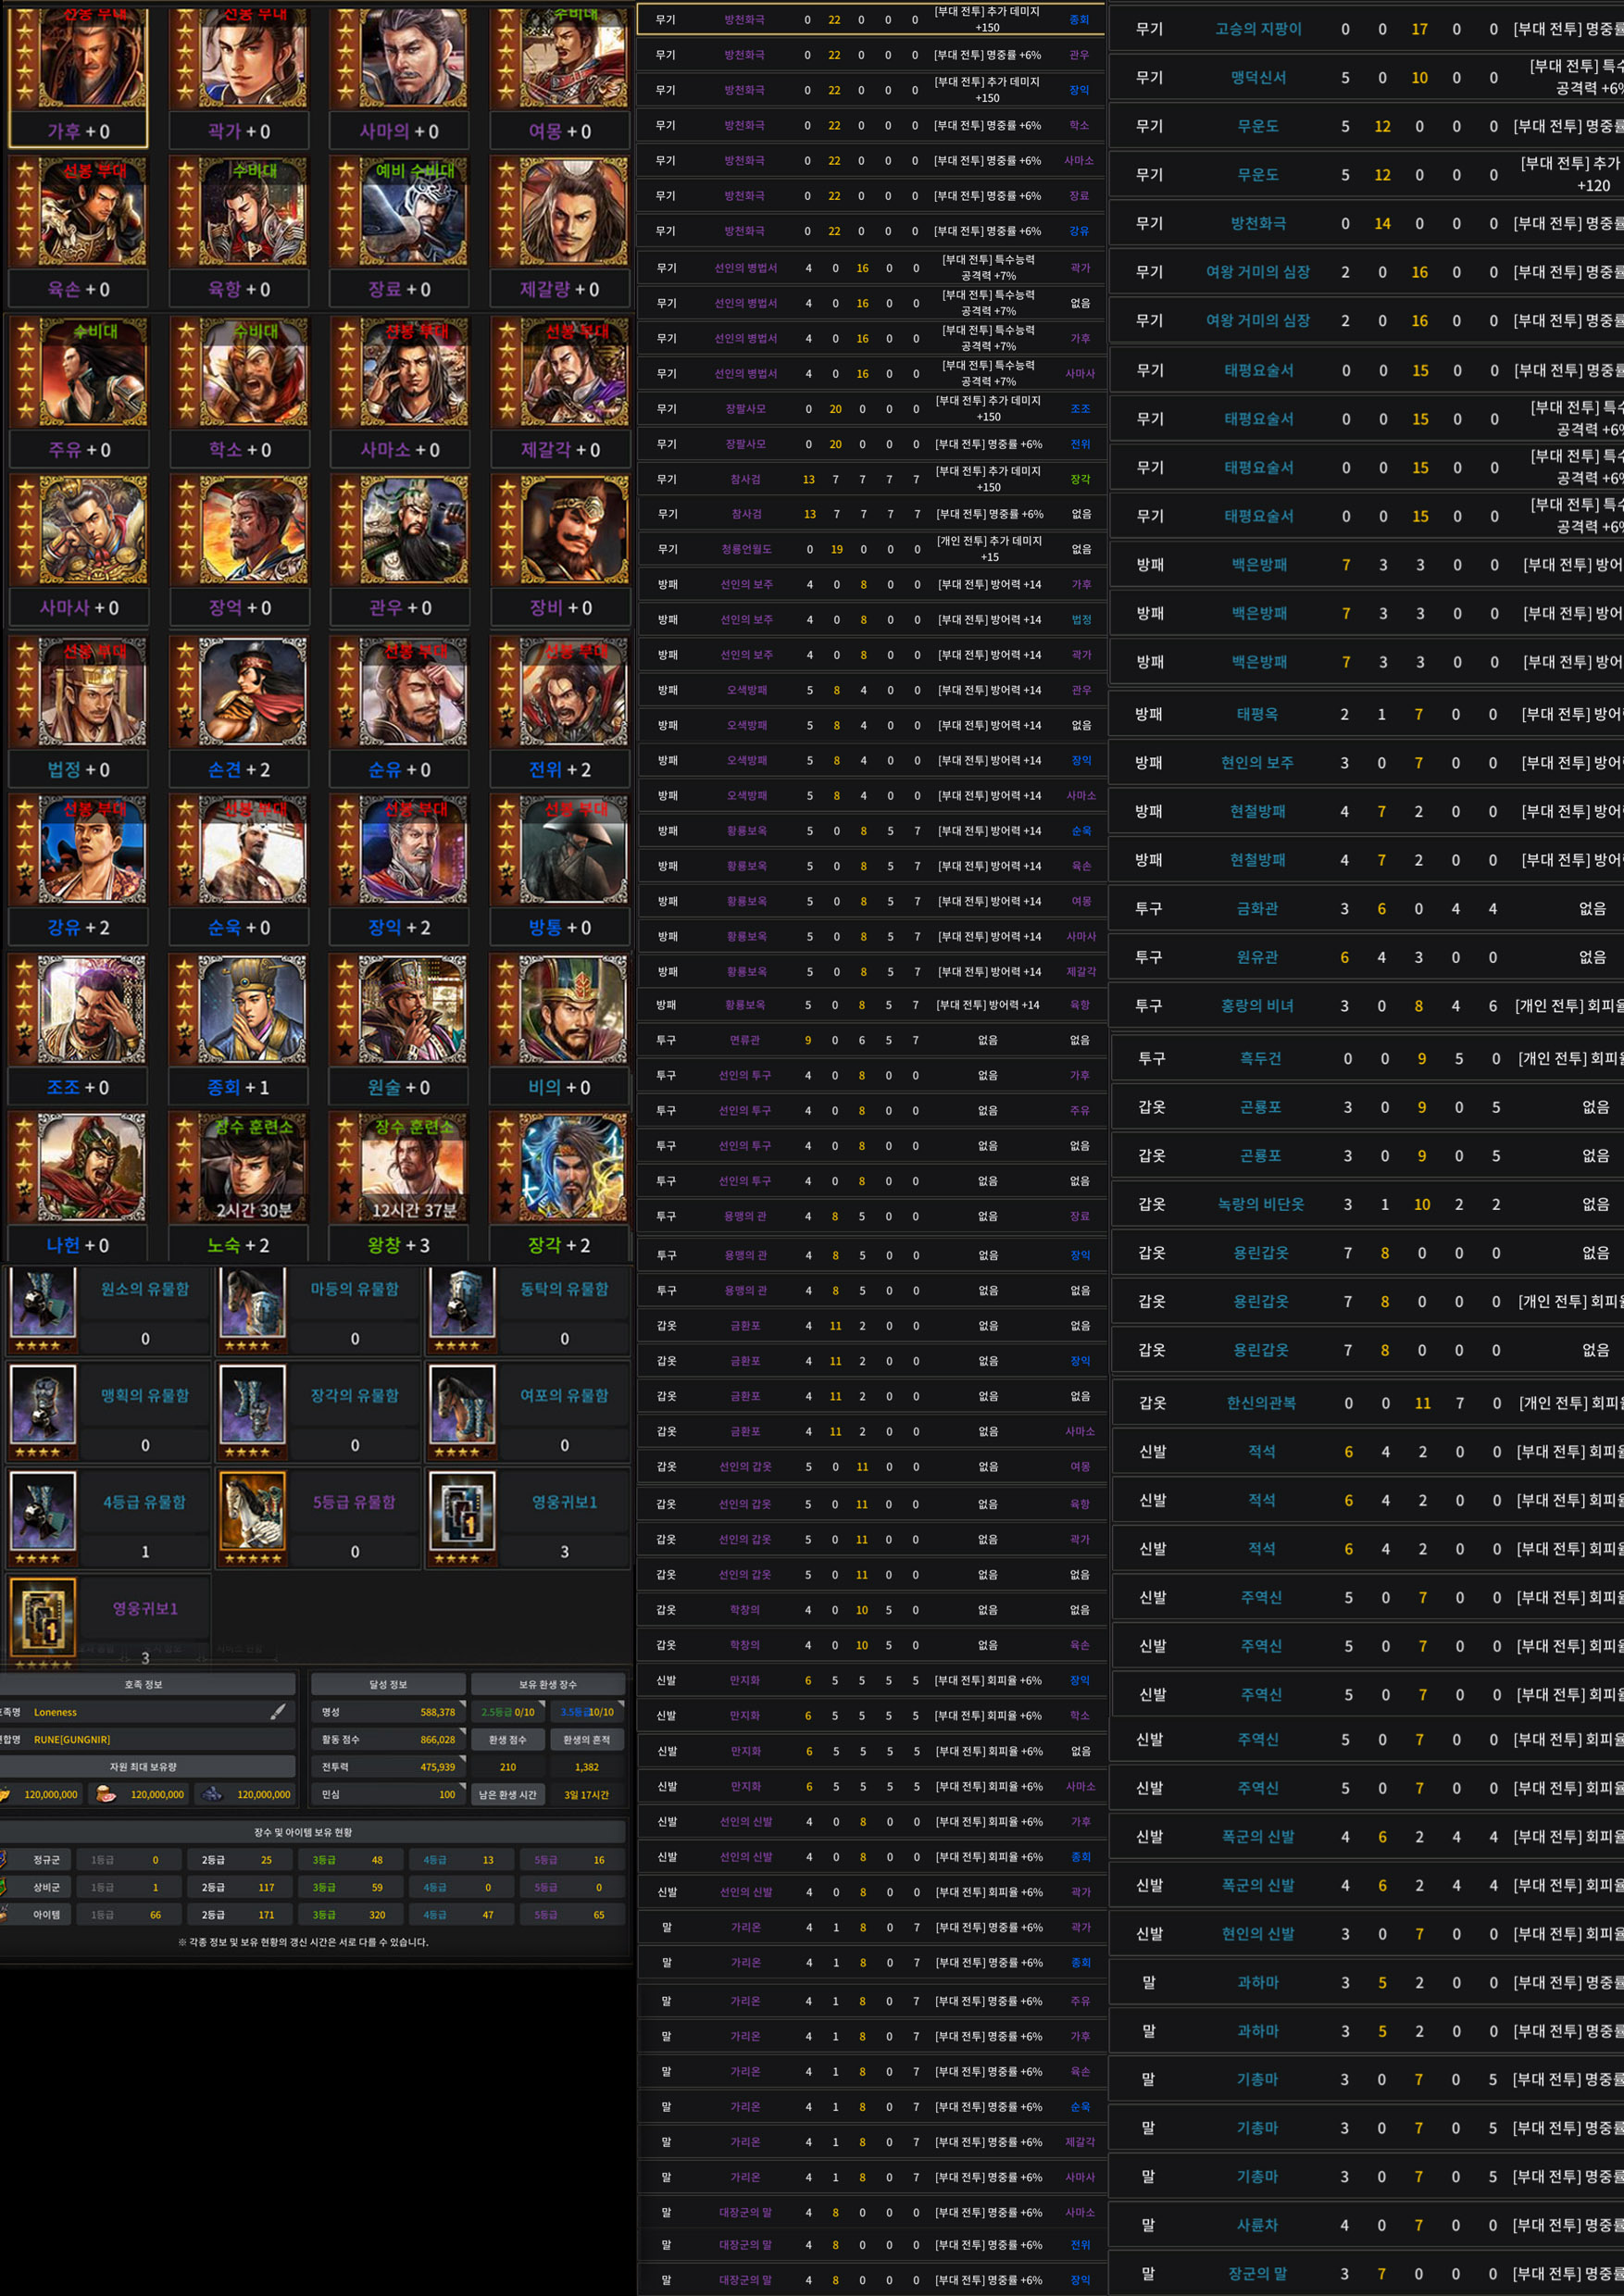Expand the corner arrow on 명성 row

[x=462, y=1704]
